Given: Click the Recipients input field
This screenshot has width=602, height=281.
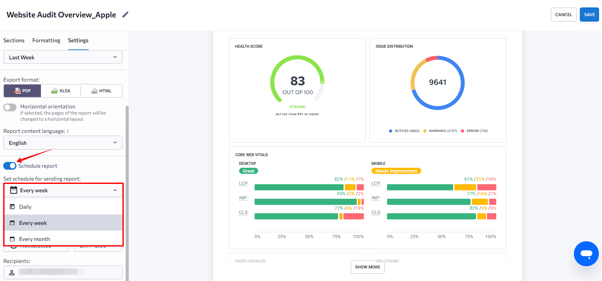Looking at the screenshot, I should [x=63, y=272].
